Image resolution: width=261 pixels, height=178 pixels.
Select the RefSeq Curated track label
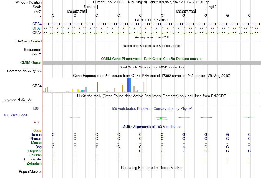point(29,41)
